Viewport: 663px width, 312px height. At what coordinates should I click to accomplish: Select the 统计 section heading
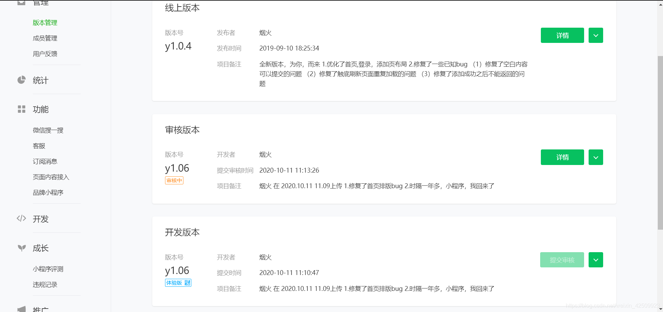40,80
